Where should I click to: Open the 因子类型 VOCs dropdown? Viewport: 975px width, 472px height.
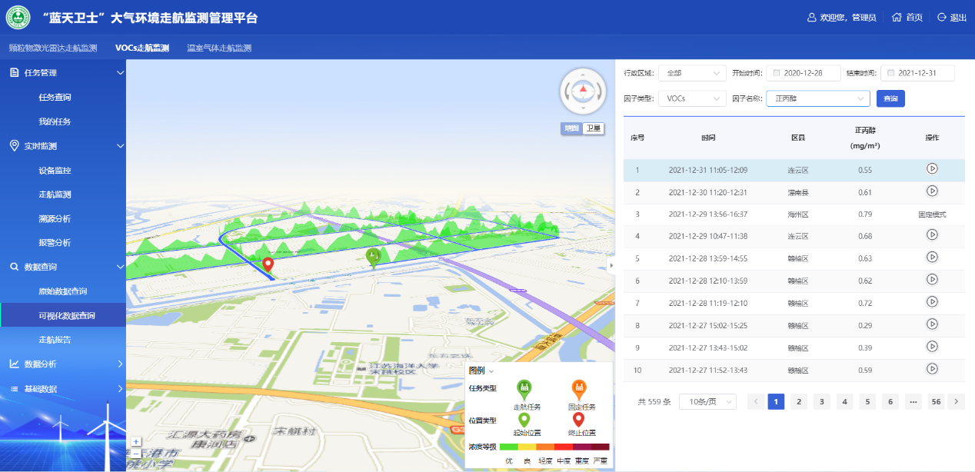[x=692, y=98]
